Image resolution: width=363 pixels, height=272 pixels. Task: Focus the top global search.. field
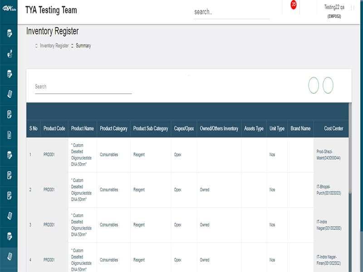pos(231,12)
